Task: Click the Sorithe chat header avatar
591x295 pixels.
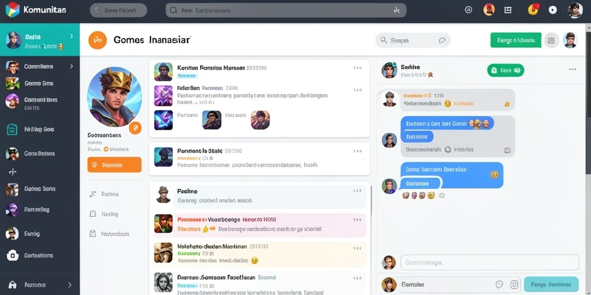Action: pos(390,70)
